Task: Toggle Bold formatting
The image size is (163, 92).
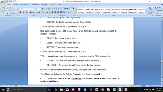Action: 21,12
